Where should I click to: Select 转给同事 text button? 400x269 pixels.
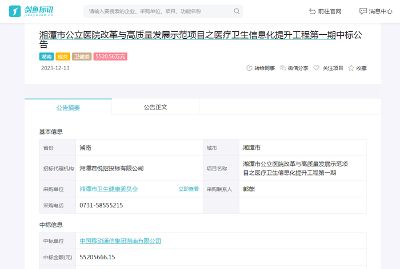click(x=265, y=68)
